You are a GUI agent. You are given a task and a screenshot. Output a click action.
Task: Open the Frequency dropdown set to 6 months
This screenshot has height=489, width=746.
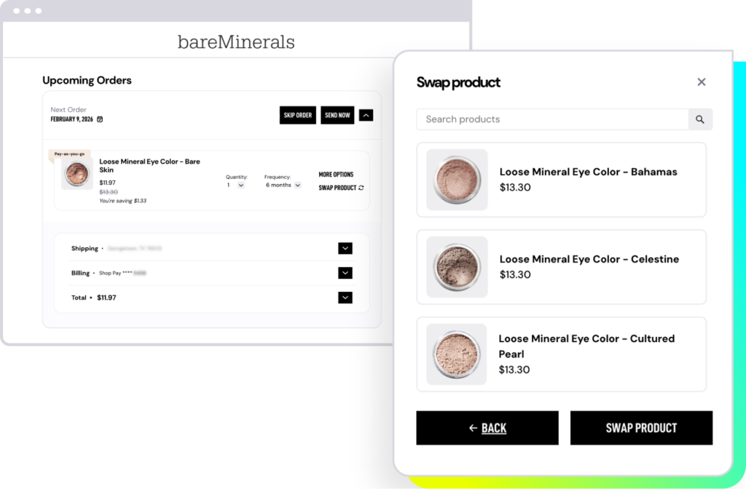tap(296, 186)
